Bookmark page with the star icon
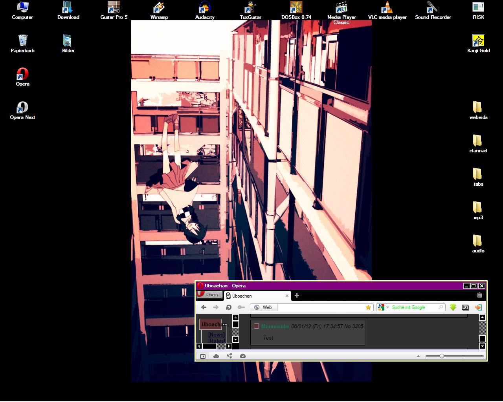The image size is (503, 402). 368,307
